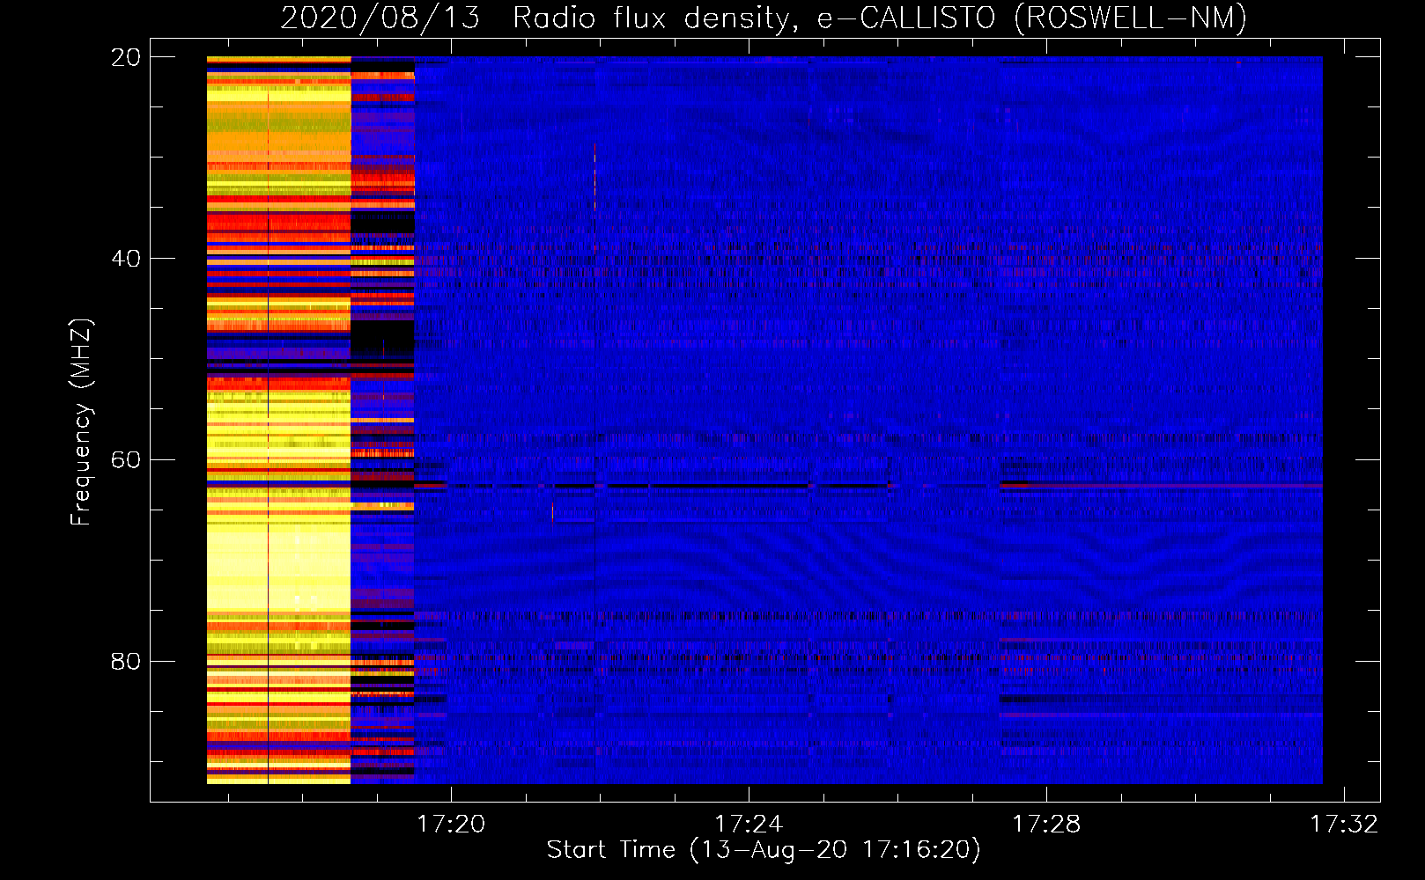Viewport: 1425px width, 880px height.
Task: Click the 17:24 time tick label
Action: [749, 824]
